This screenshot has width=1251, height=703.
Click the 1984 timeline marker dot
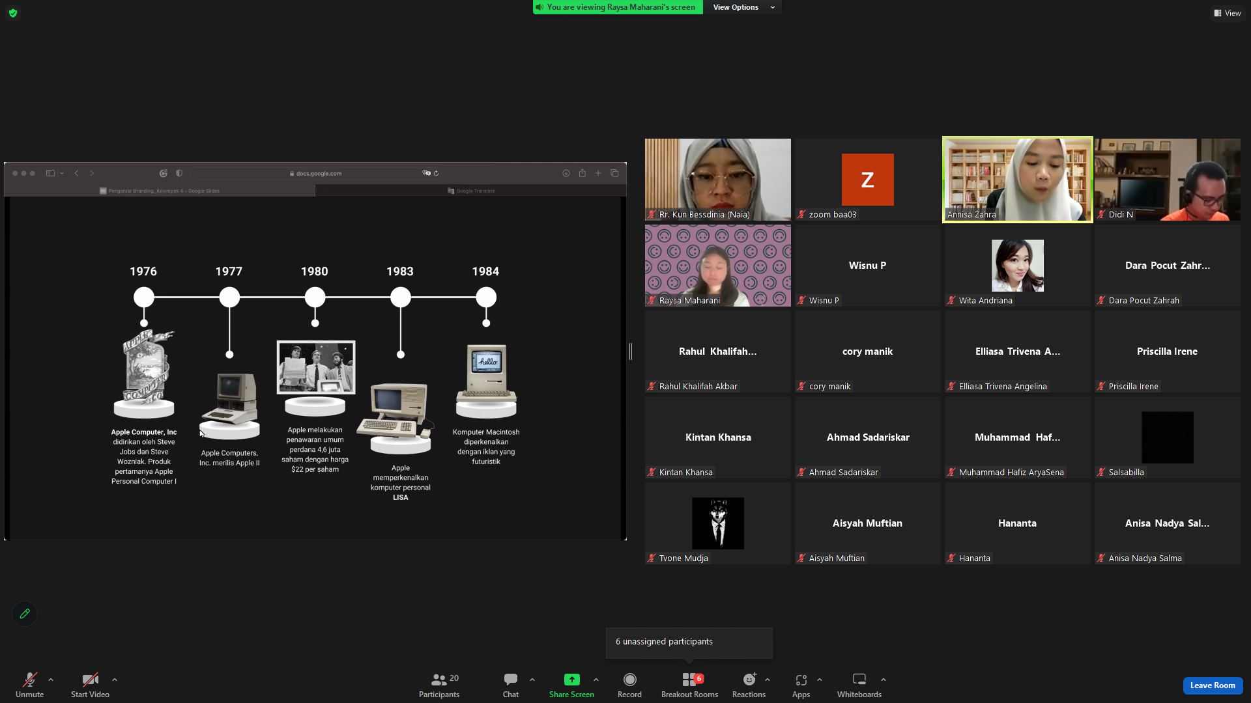(486, 297)
